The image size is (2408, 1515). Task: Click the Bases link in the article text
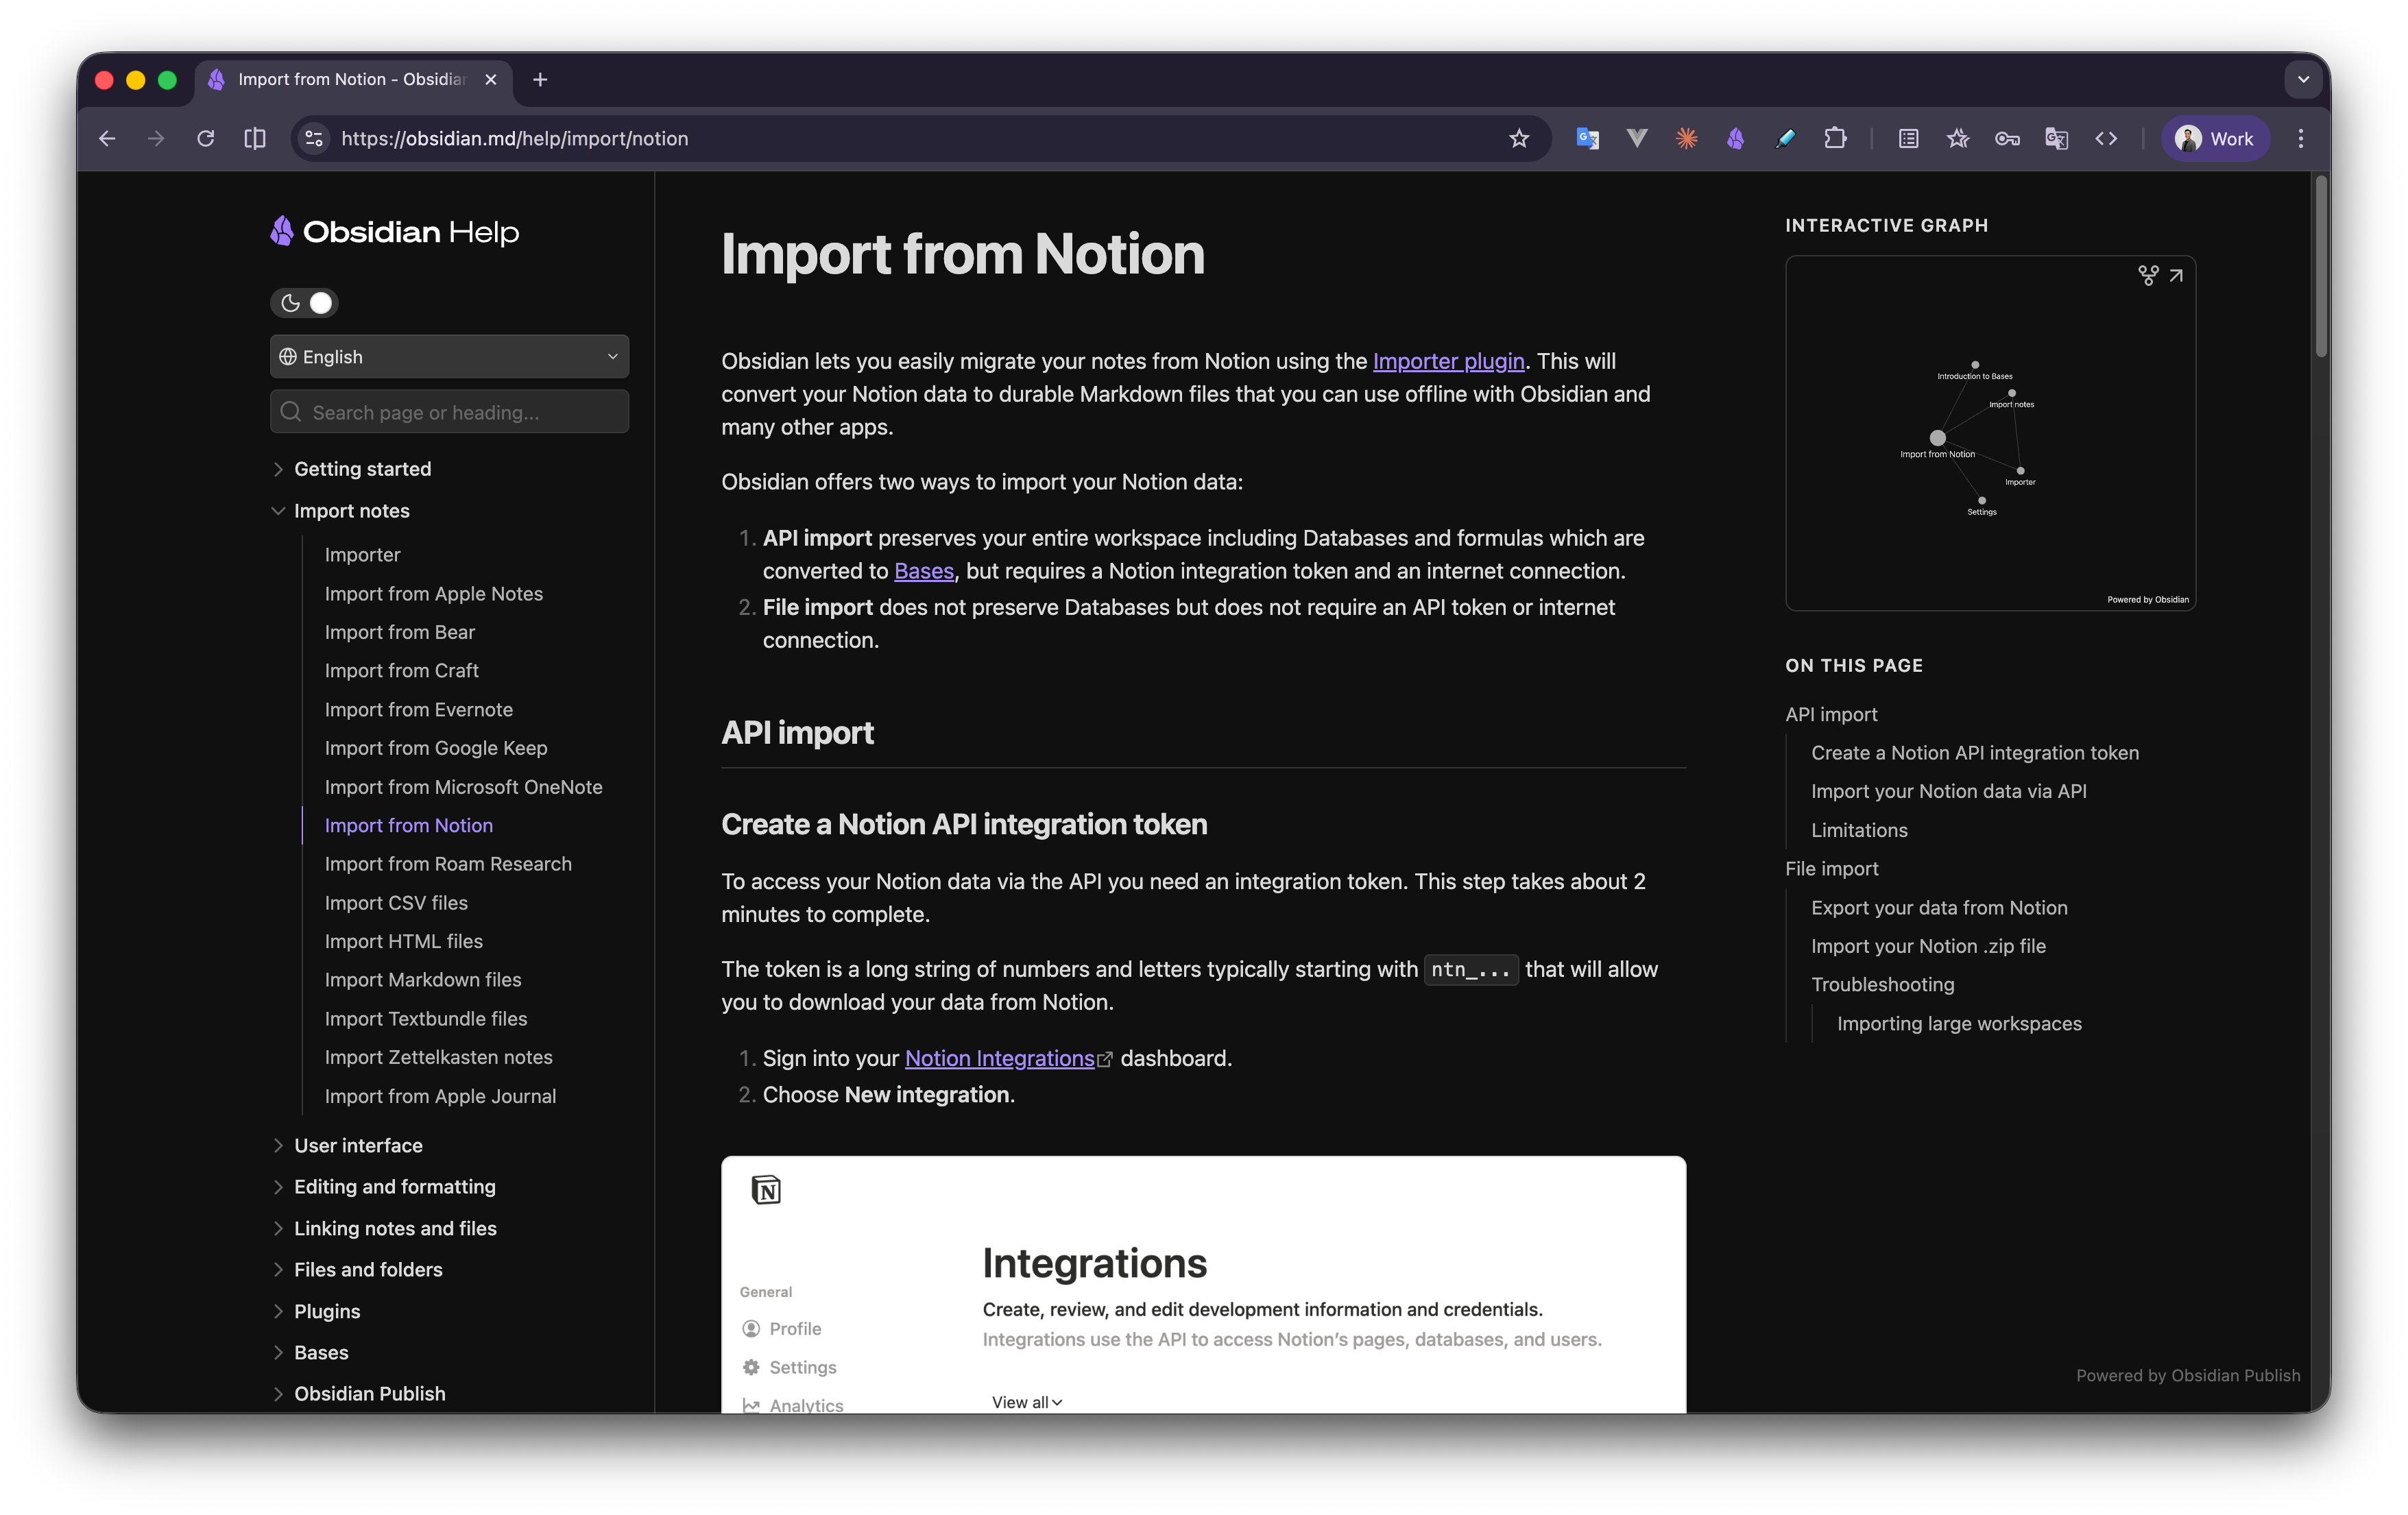pos(923,571)
